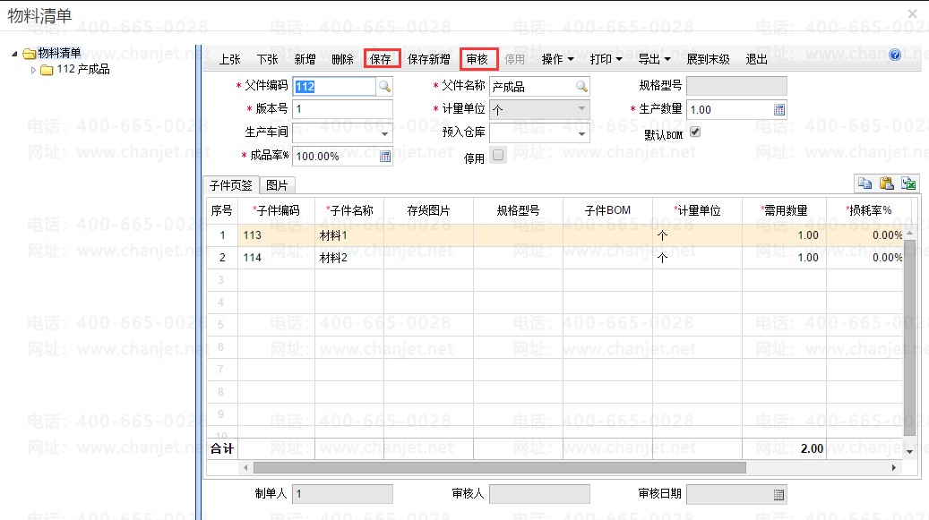Click the 制单人 field
929x520 pixels.
(x=342, y=494)
